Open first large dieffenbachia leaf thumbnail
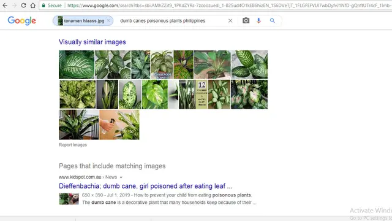392x221 pixels. coord(77,64)
